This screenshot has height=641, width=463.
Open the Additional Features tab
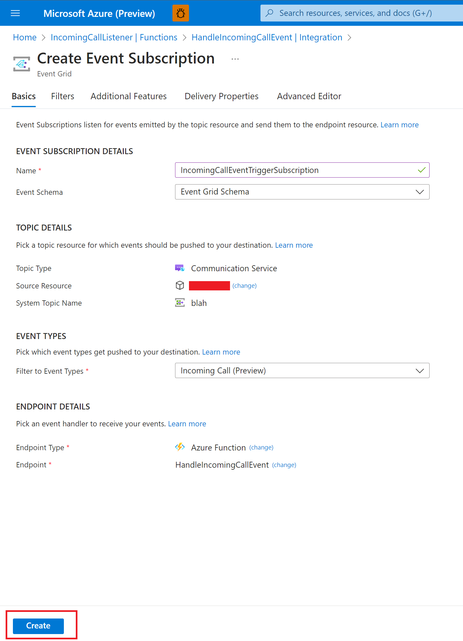point(129,96)
